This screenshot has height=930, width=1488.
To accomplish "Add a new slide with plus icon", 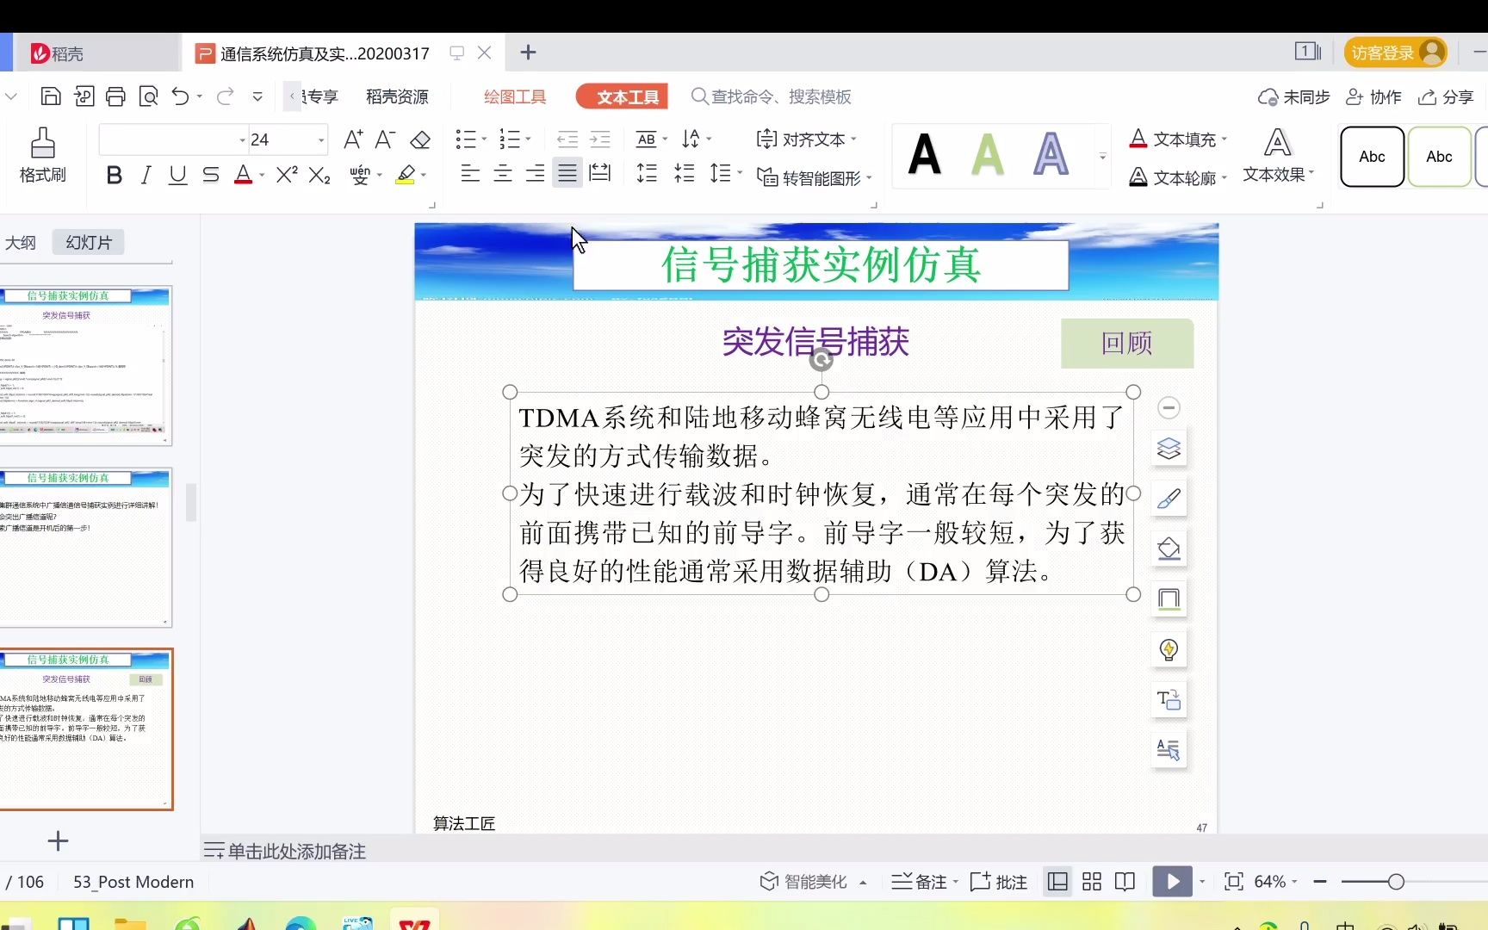I will [58, 840].
